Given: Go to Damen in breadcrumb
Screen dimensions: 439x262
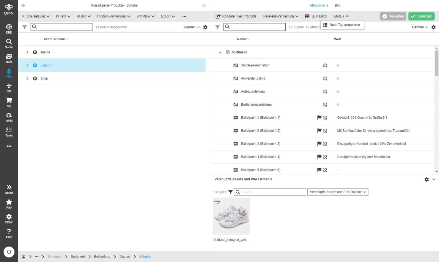Looking at the screenshot, I should tap(125, 257).
